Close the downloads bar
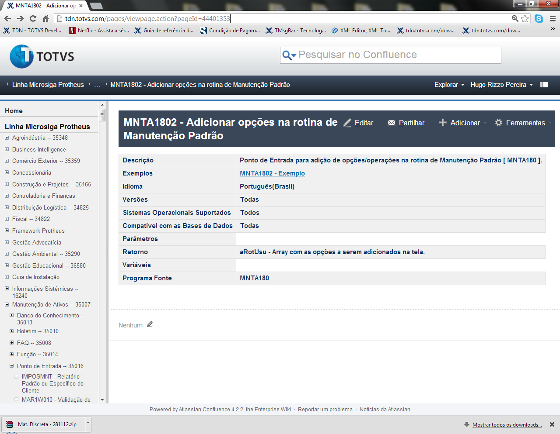The height and width of the screenshot is (434, 560). coord(552,424)
